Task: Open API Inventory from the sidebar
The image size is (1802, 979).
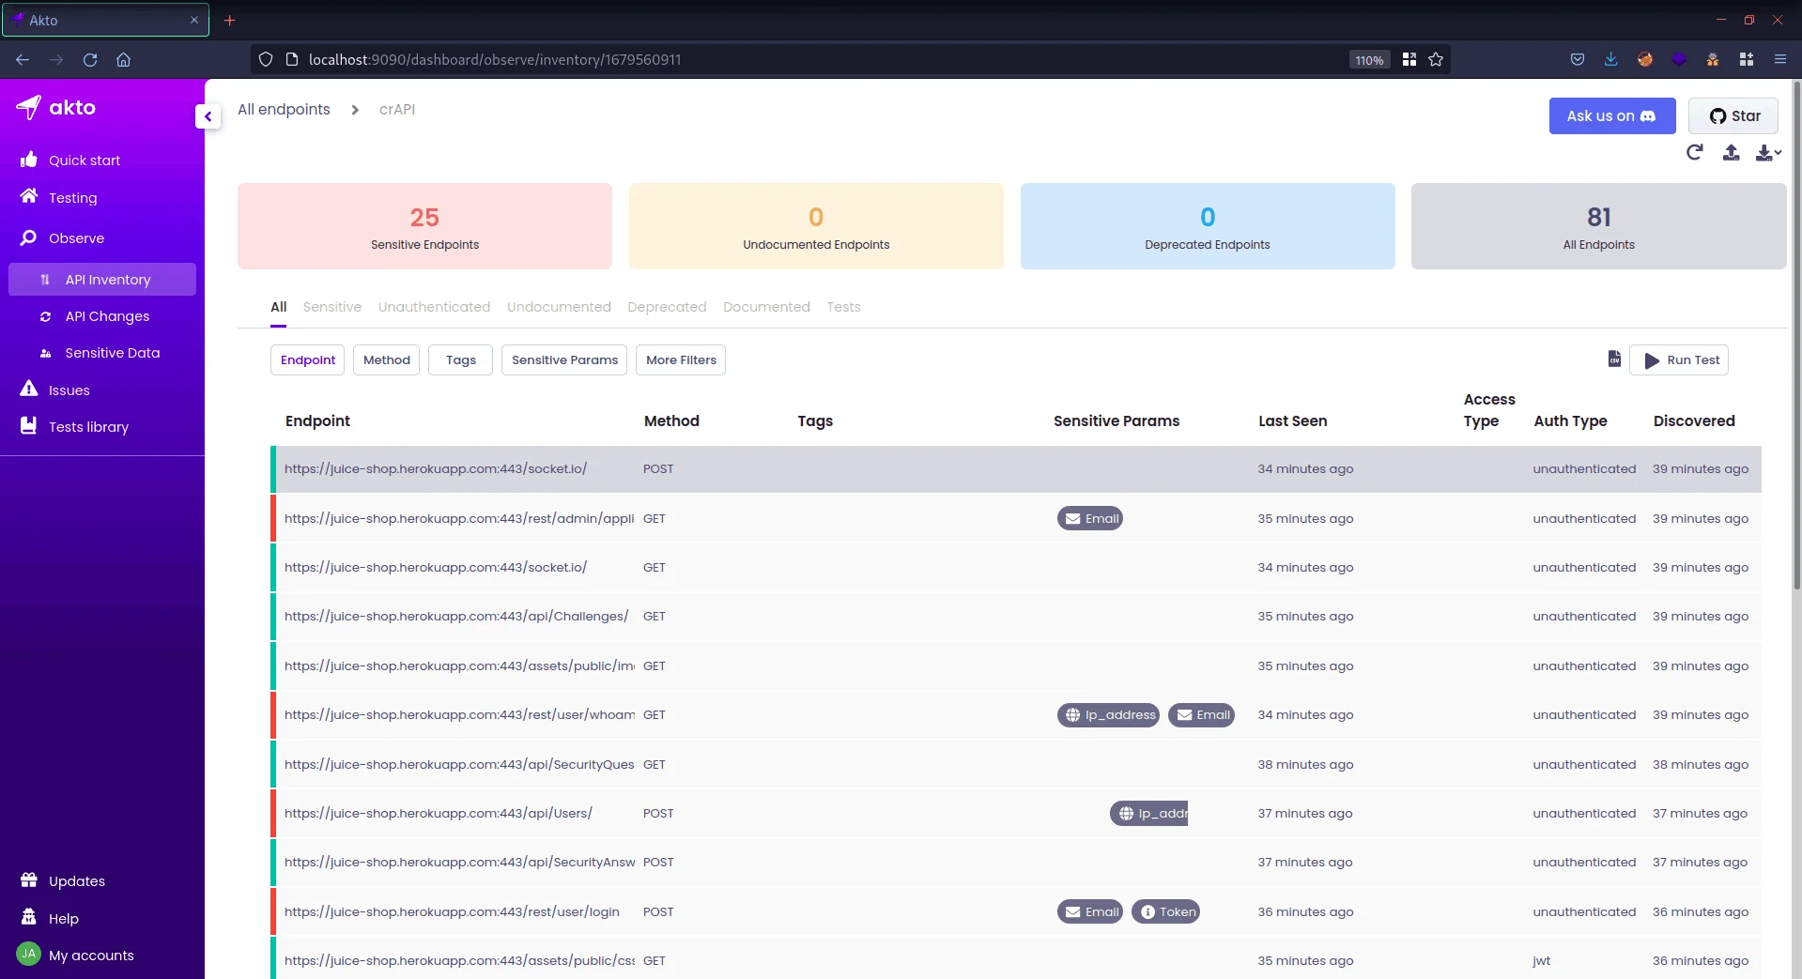Action: (106, 279)
